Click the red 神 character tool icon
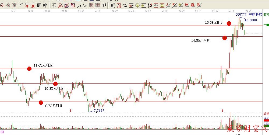269x135 pixels. 27,5
